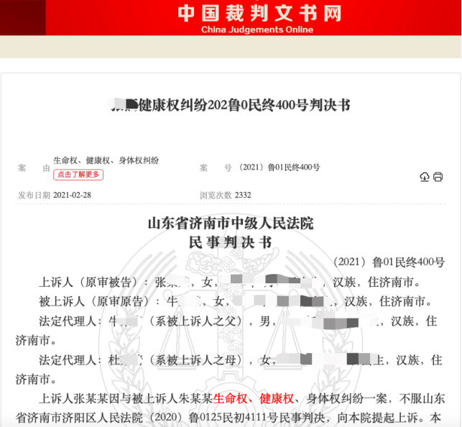The height and width of the screenshot is (427, 462).
Task: Click the case cause text 生命权、健康权、身体权纠纷
Action: coord(106,160)
